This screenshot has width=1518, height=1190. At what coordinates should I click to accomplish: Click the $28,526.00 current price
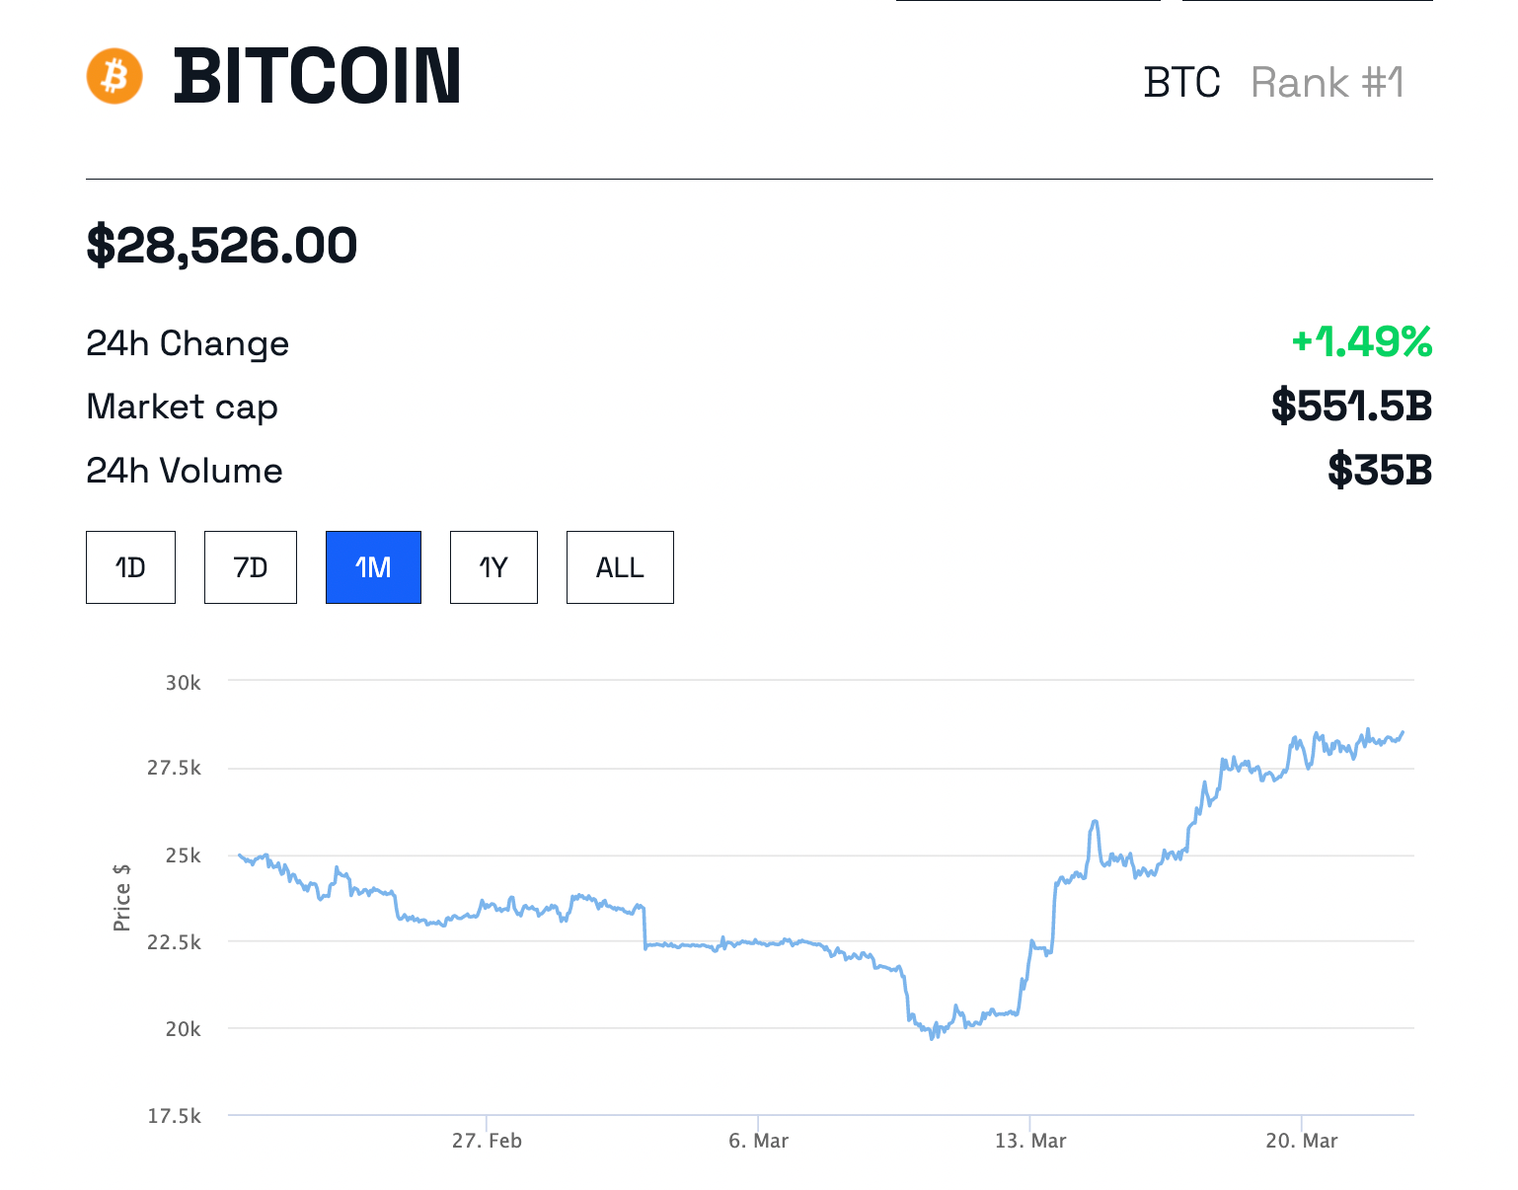[x=222, y=246]
